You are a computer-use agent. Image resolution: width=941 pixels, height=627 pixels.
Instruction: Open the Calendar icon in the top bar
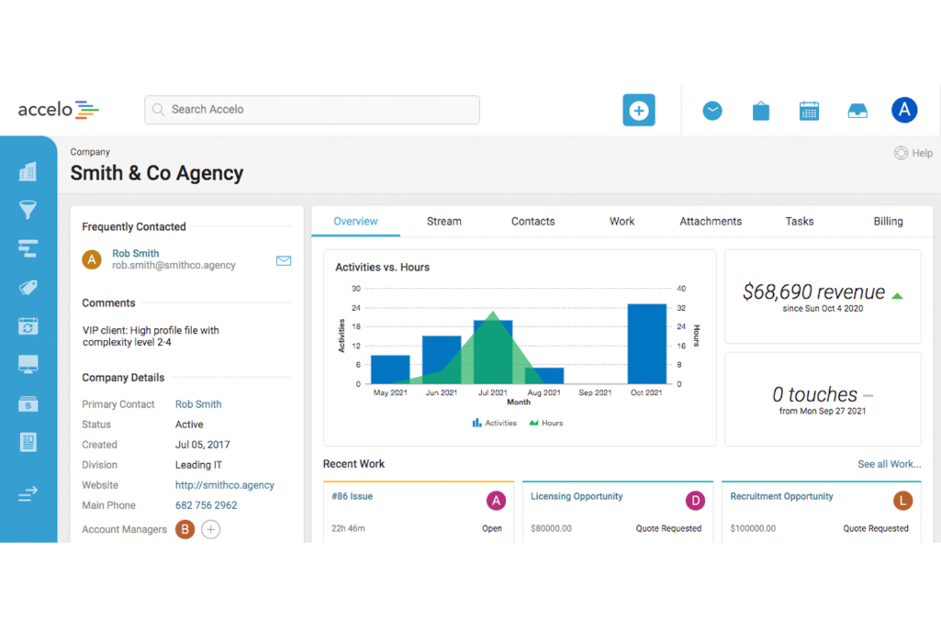click(809, 110)
